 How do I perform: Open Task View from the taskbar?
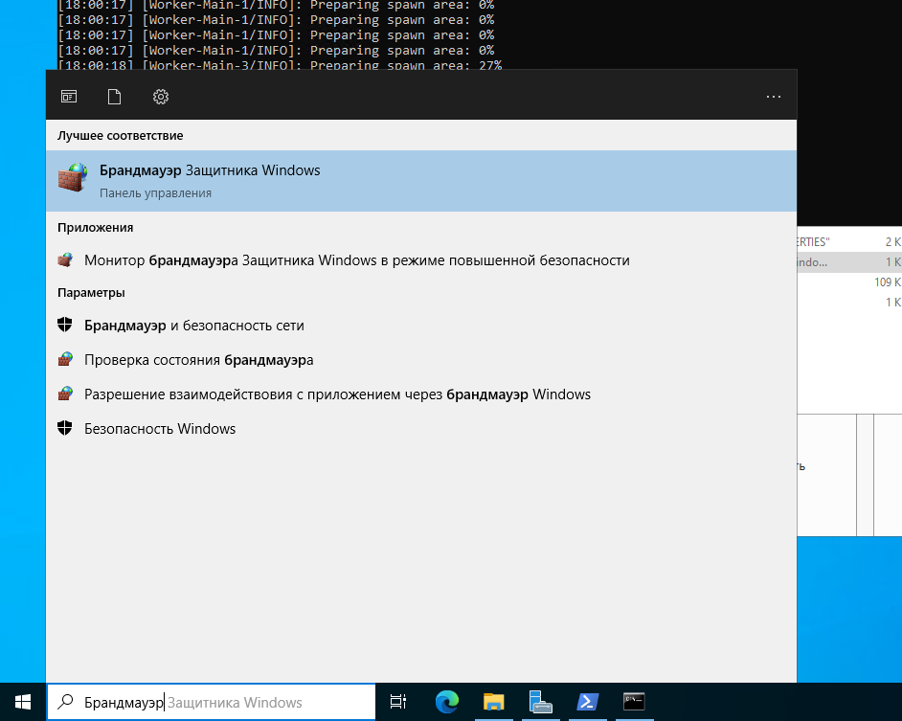click(398, 702)
